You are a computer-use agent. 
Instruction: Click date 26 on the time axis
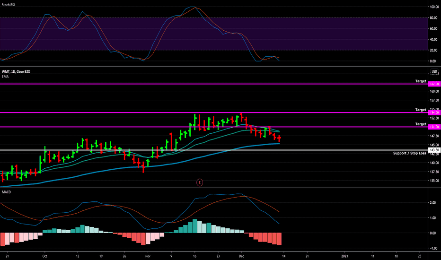(124, 256)
